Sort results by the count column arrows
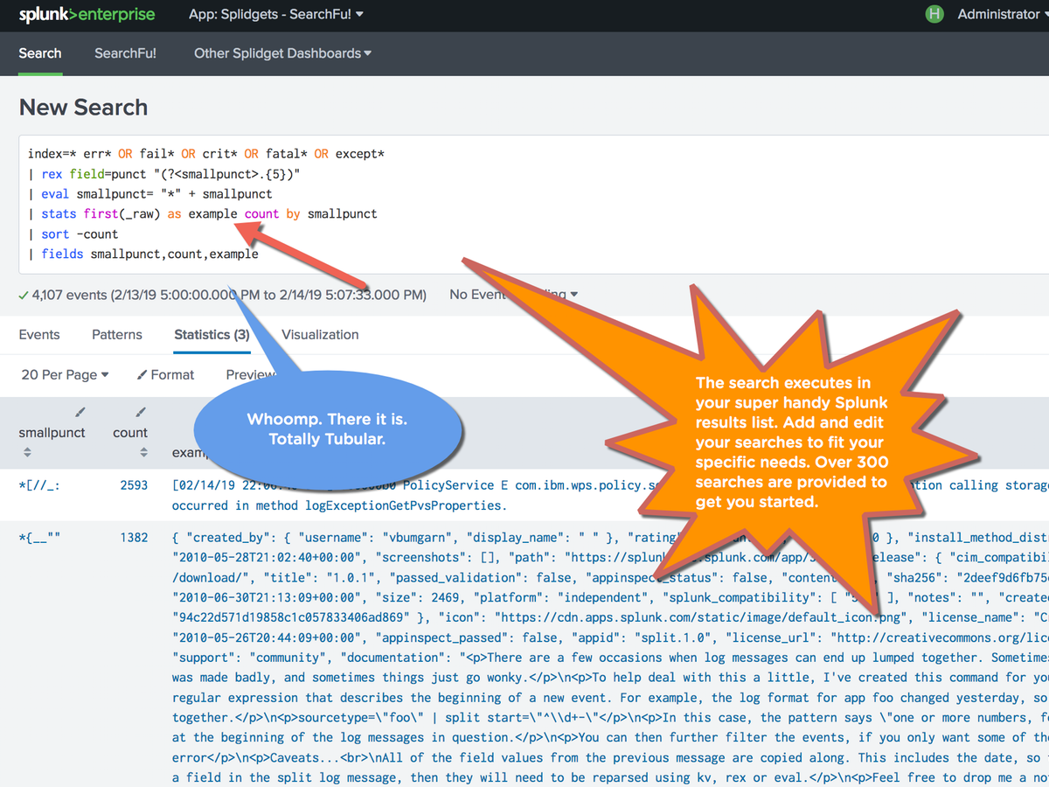Screen dimensions: 1049x787 pos(143,452)
